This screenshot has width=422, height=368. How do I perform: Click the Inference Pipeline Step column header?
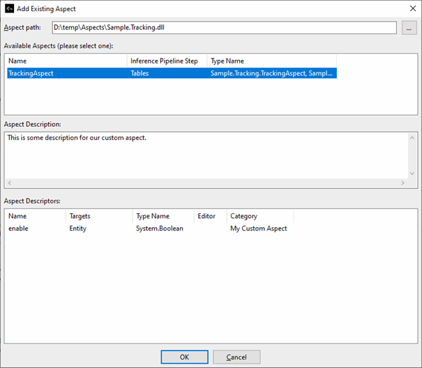pos(166,61)
